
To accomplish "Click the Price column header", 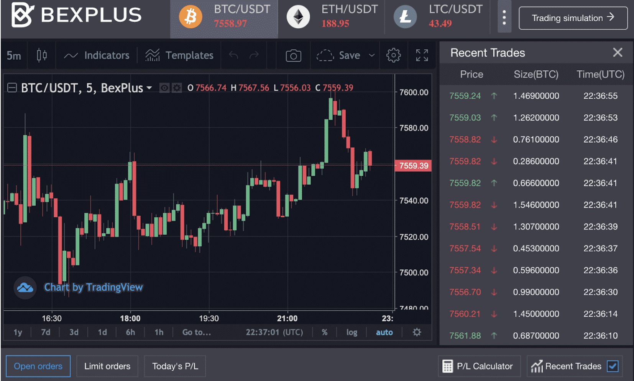I will pos(472,74).
